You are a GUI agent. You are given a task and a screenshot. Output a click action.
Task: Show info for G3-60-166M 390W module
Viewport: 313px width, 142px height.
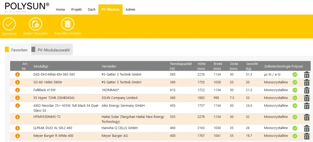point(17,82)
